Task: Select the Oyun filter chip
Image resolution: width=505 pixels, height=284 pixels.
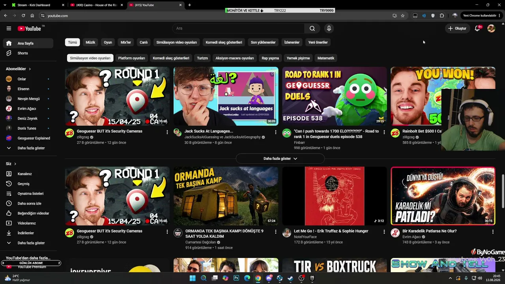Action: click(108, 42)
